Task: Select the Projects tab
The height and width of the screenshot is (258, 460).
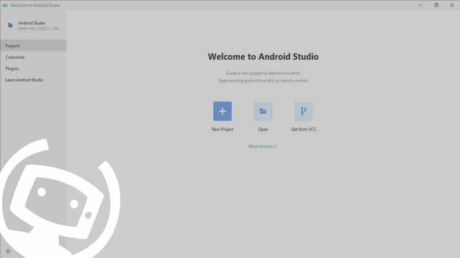Action: (x=33, y=45)
